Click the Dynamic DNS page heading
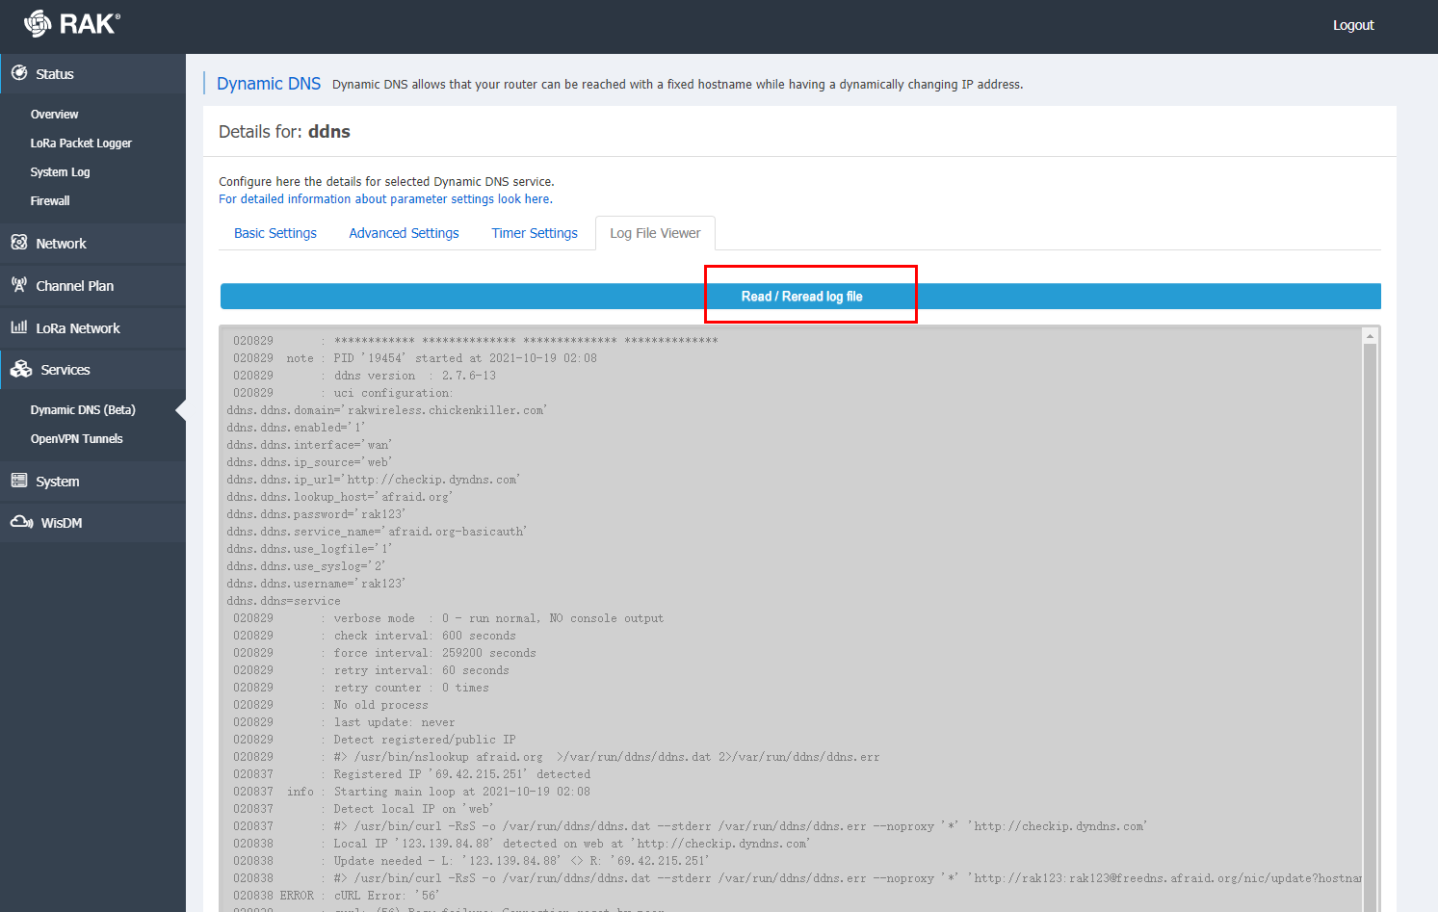This screenshot has height=912, width=1438. pos(269,84)
